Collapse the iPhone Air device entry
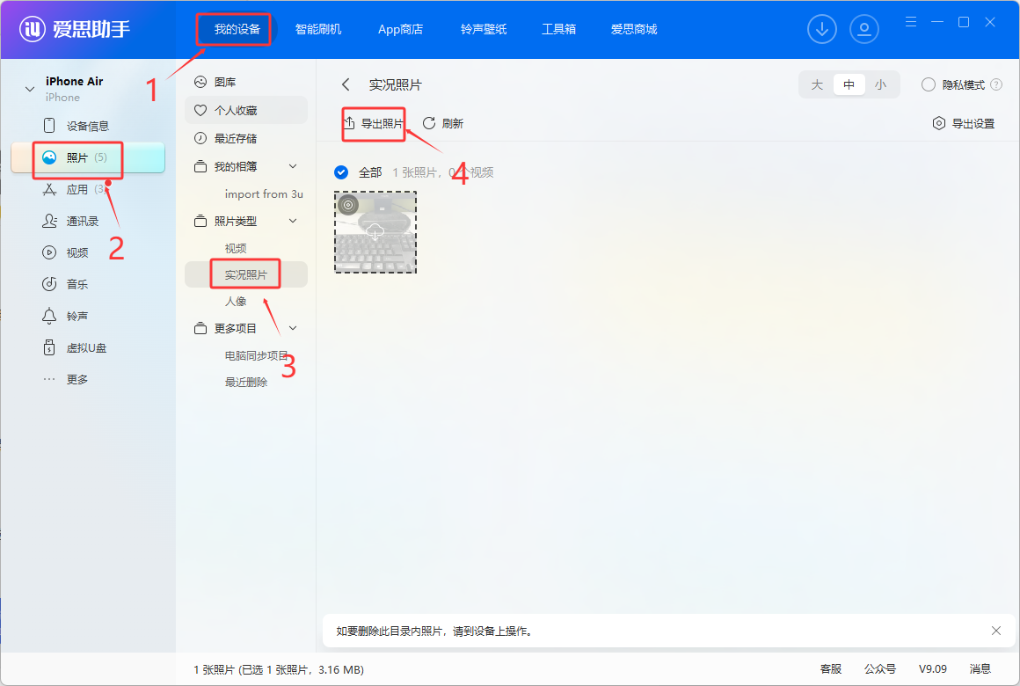This screenshot has width=1020, height=686. coord(30,88)
